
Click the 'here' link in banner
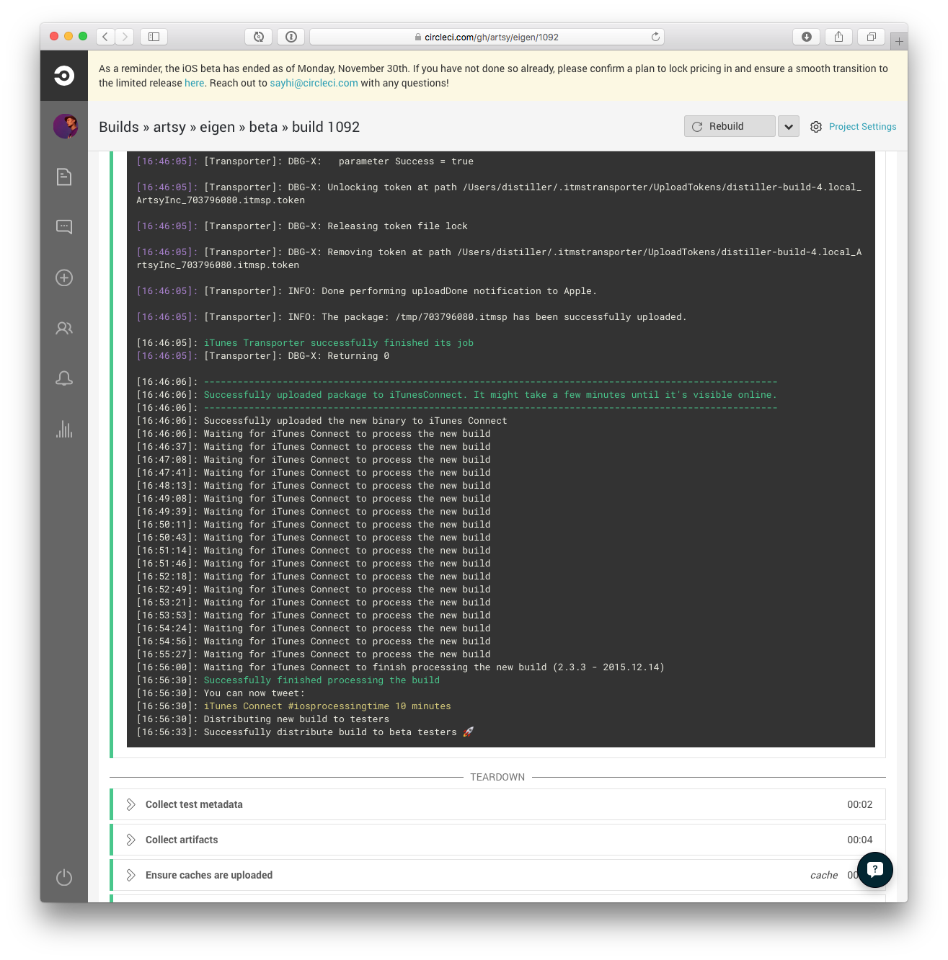pyautogui.click(x=194, y=83)
